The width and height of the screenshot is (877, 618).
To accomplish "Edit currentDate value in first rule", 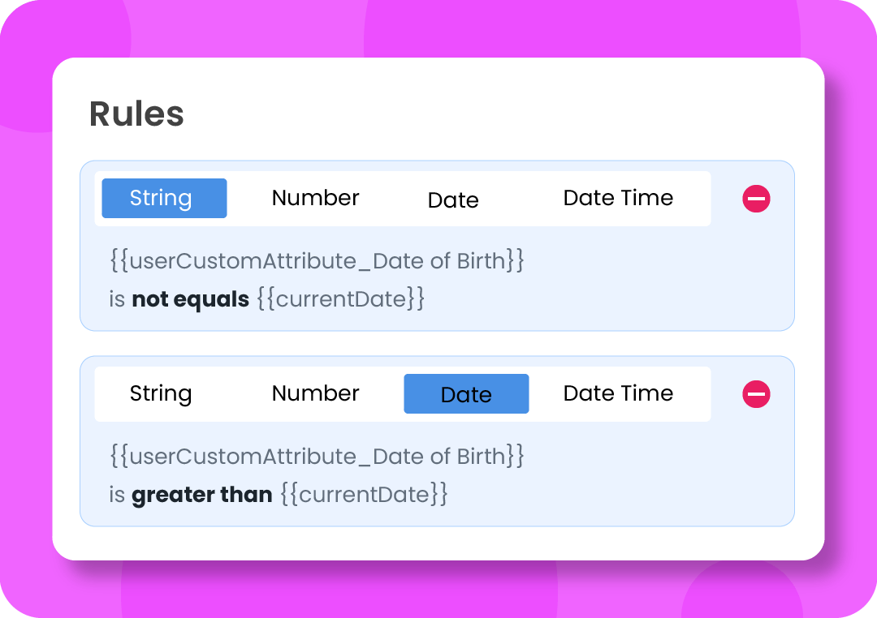I will coord(340,299).
